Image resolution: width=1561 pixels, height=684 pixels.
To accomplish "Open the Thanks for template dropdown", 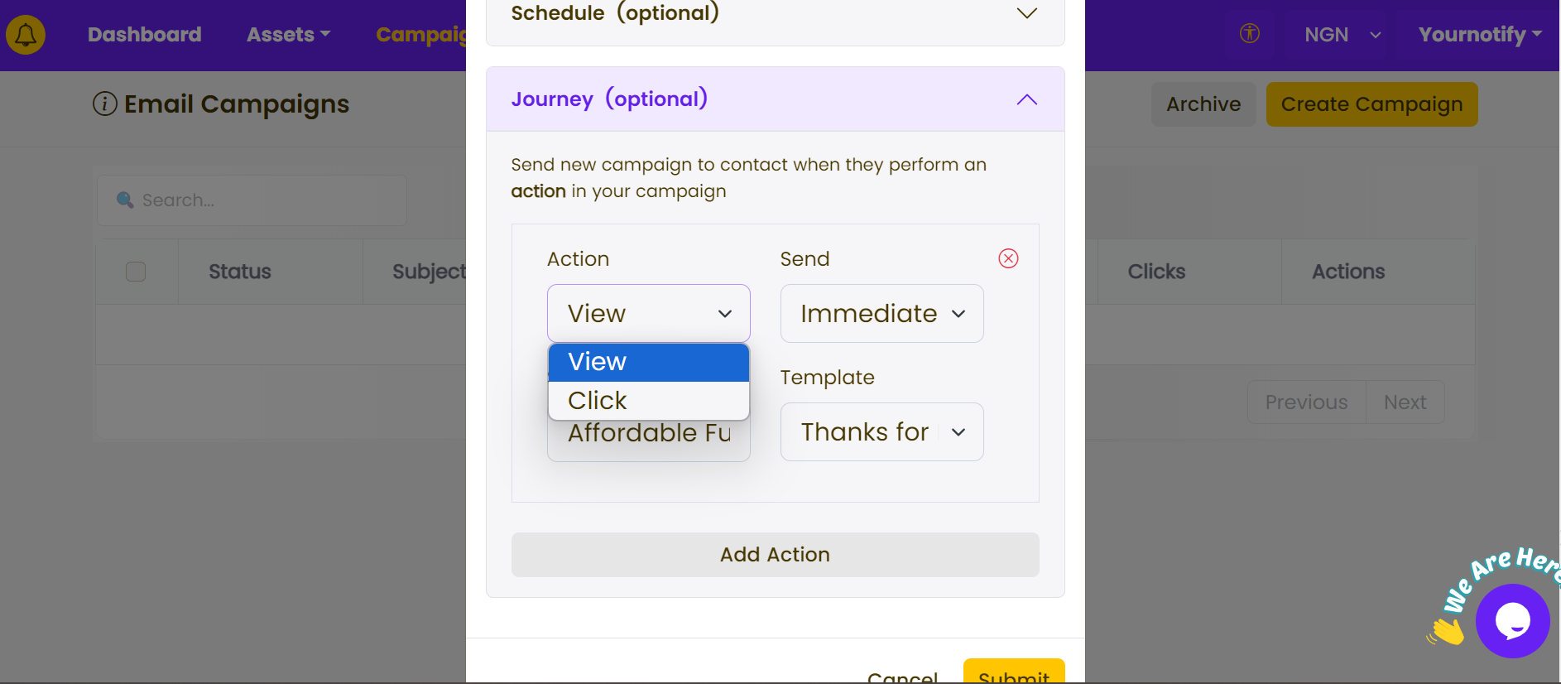I will [x=881, y=432].
